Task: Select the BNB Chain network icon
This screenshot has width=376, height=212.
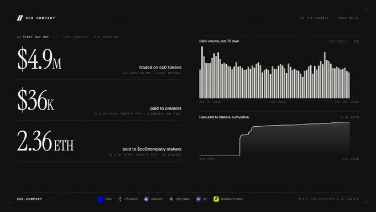Action: (171, 199)
